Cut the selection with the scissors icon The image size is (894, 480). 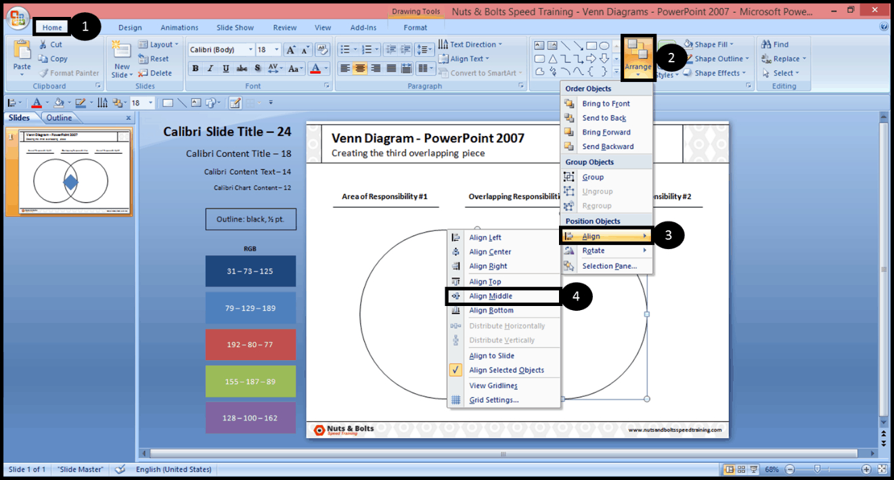click(x=50, y=45)
